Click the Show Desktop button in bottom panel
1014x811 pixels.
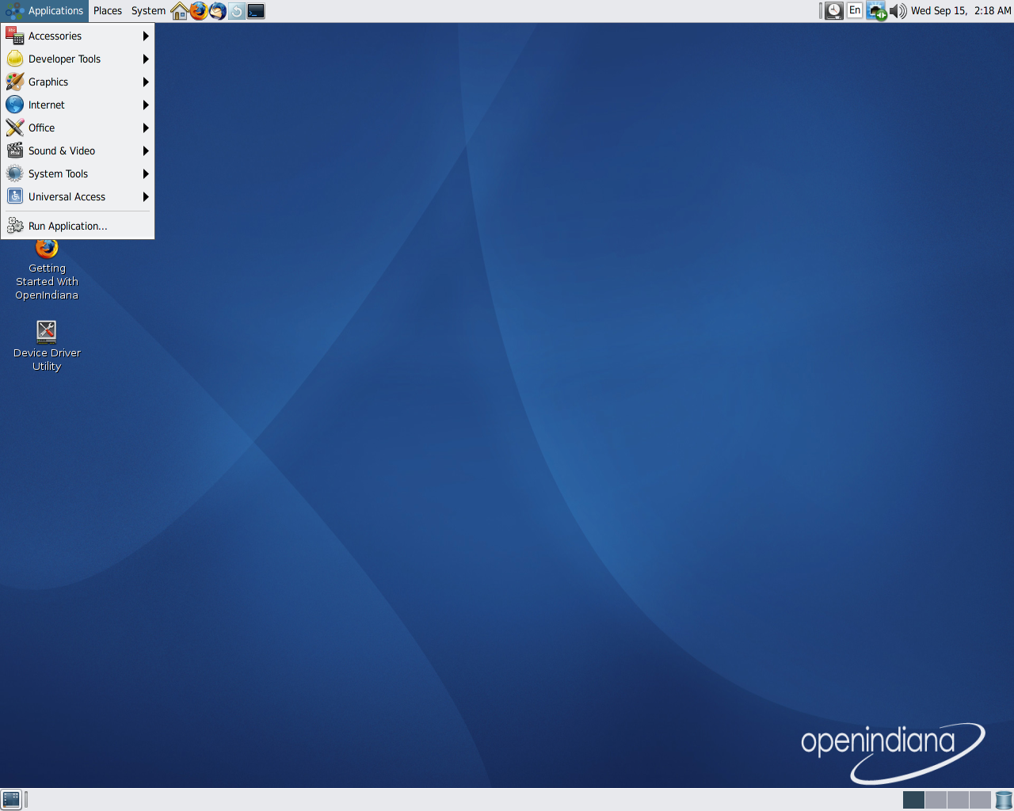(11, 800)
